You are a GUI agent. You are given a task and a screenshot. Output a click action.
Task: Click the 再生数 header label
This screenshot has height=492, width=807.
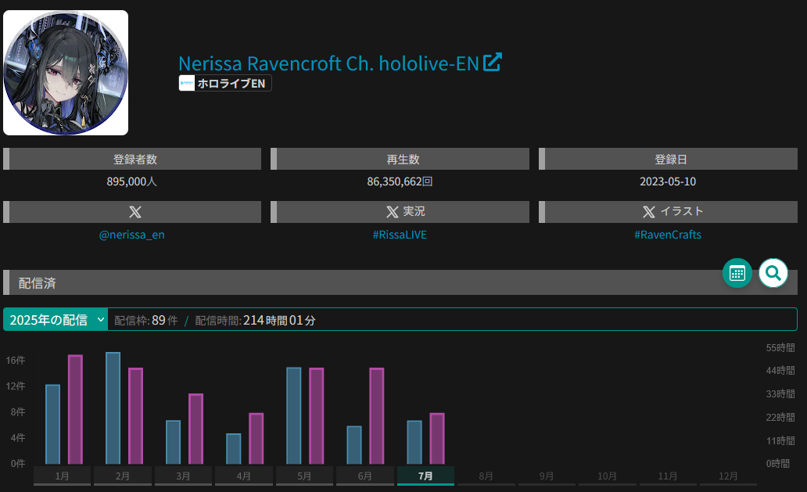point(403,159)
